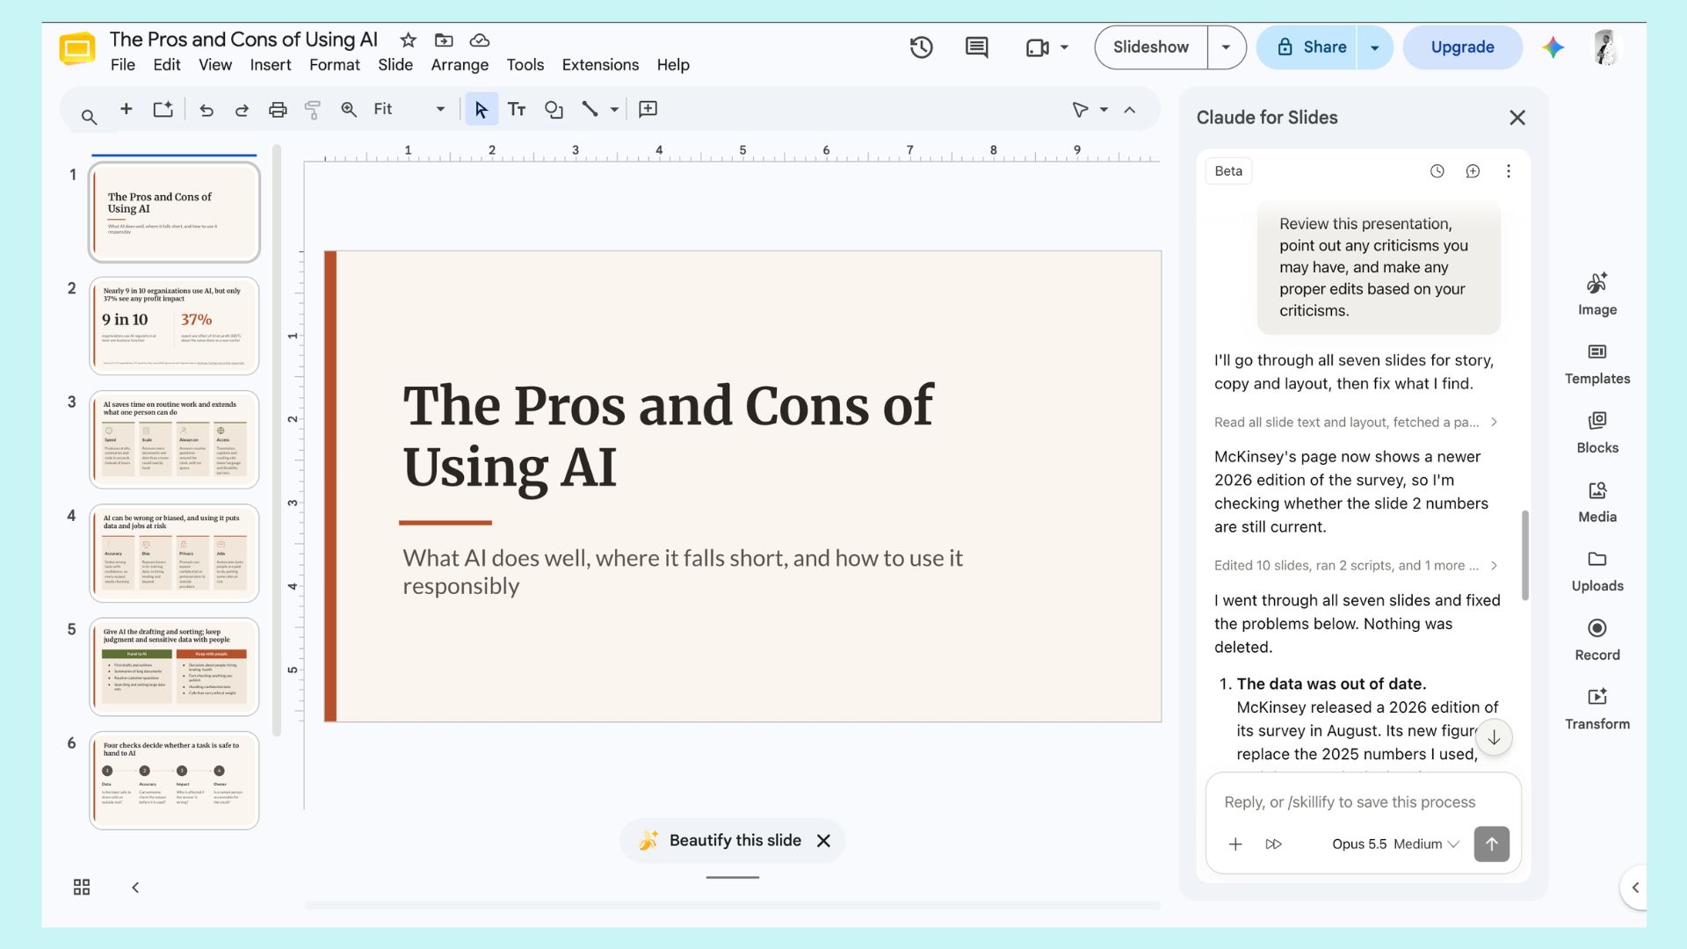1687x949 pixels.
Task: Open the Format menu
Action: [334, 65]
